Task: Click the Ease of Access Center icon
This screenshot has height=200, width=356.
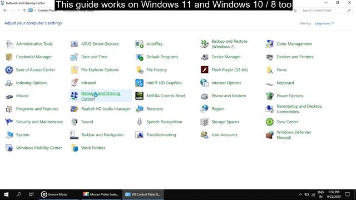Action: tap(9, 70)
